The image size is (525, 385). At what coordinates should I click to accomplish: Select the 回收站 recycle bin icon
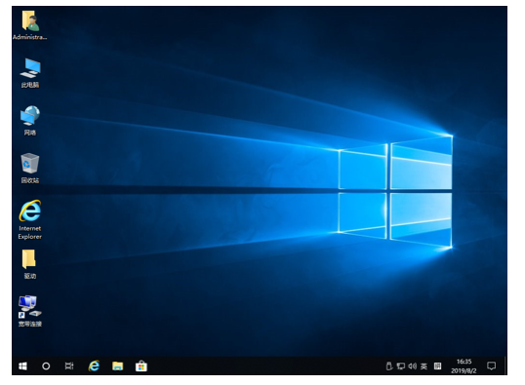(30, 169)
